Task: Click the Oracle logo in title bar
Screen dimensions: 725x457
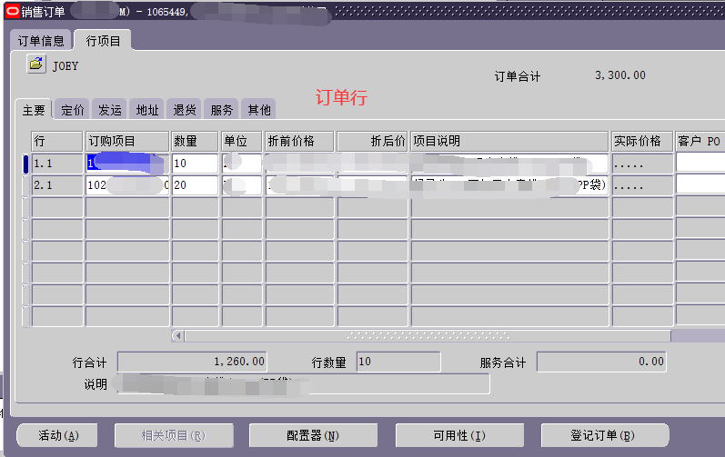Action: (12, 11)
